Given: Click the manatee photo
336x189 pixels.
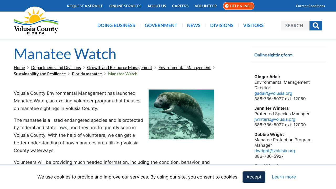Looking at the screenshot, I should coord(181,114).
